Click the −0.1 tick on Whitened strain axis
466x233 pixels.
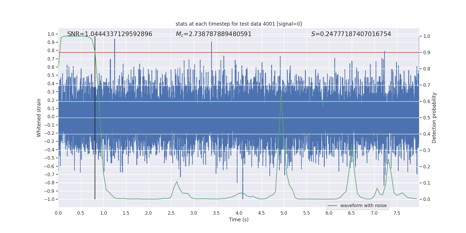pos(49,125)
